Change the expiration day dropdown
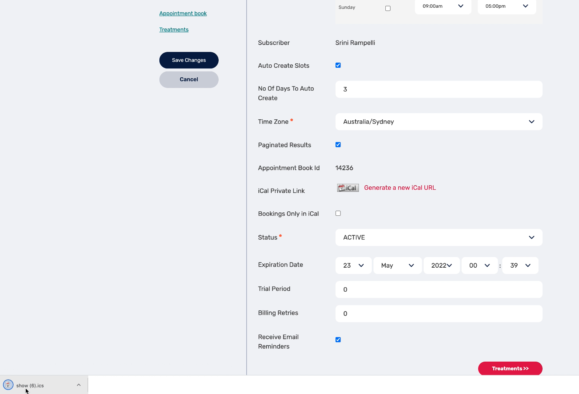Viewport: 579px width, 394px height. tap(353, 265)
